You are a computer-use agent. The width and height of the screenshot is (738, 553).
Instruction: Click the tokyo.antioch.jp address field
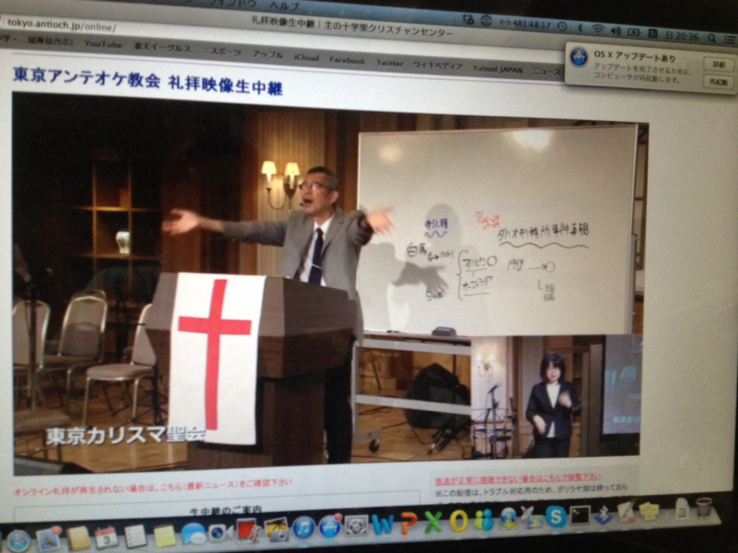coord(60,25)
